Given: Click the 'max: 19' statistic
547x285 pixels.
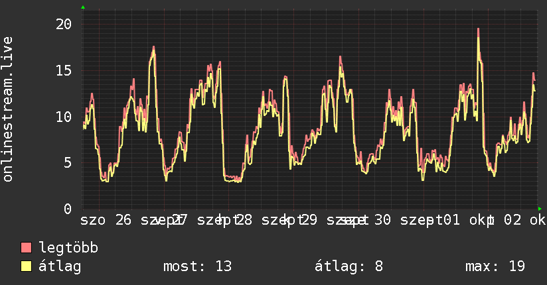Looking at the screenshot, I should pyautogui.click(x=495, y=266).
